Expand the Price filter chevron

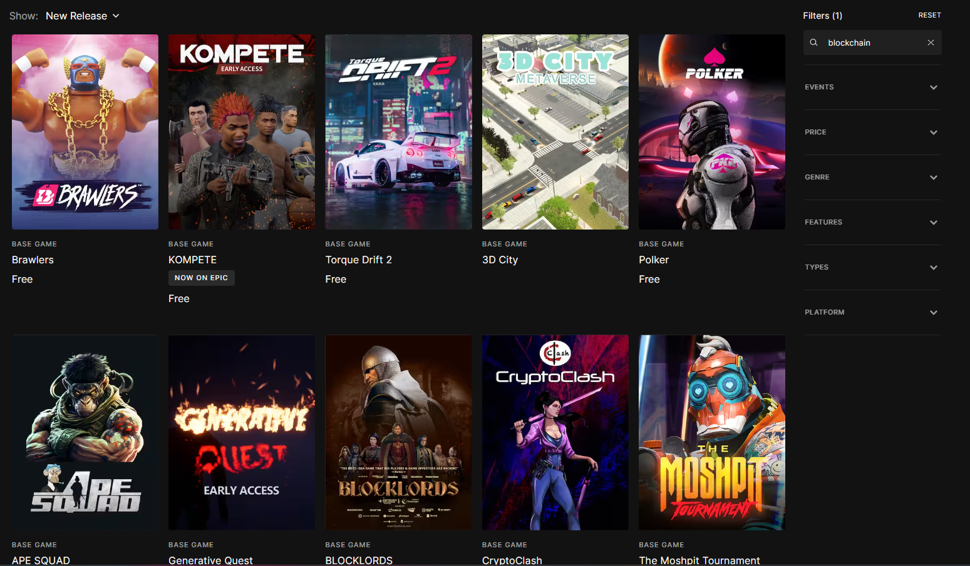(934, 133)
